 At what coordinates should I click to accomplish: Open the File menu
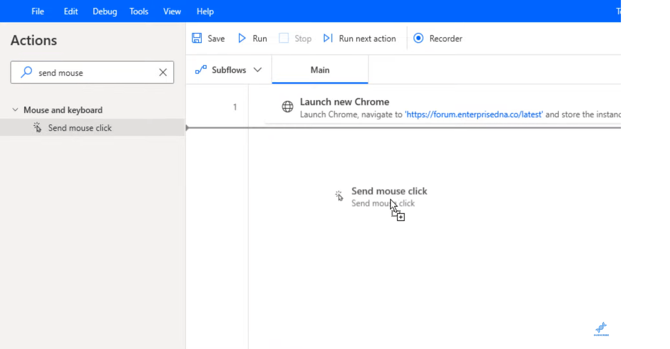38,11
